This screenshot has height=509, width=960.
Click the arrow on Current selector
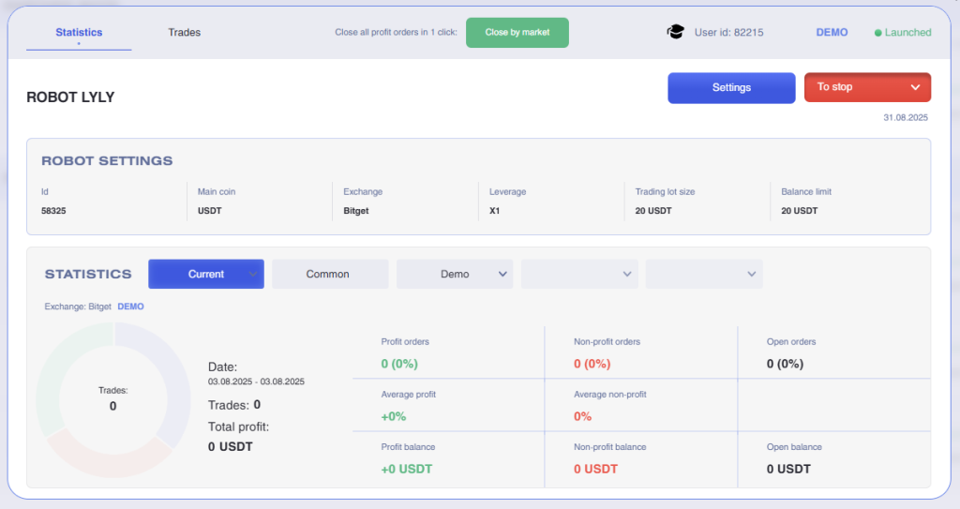[x=252, y=274]
